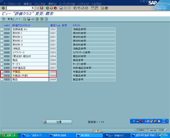
Task: Open the ユーティリティ(M) menu
Action: coord(67,4)
